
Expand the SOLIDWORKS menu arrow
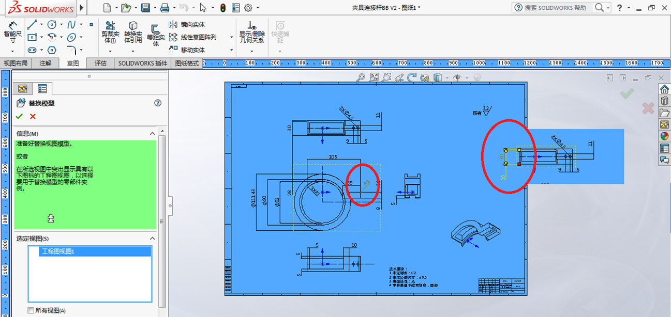(x=81, y=8)
